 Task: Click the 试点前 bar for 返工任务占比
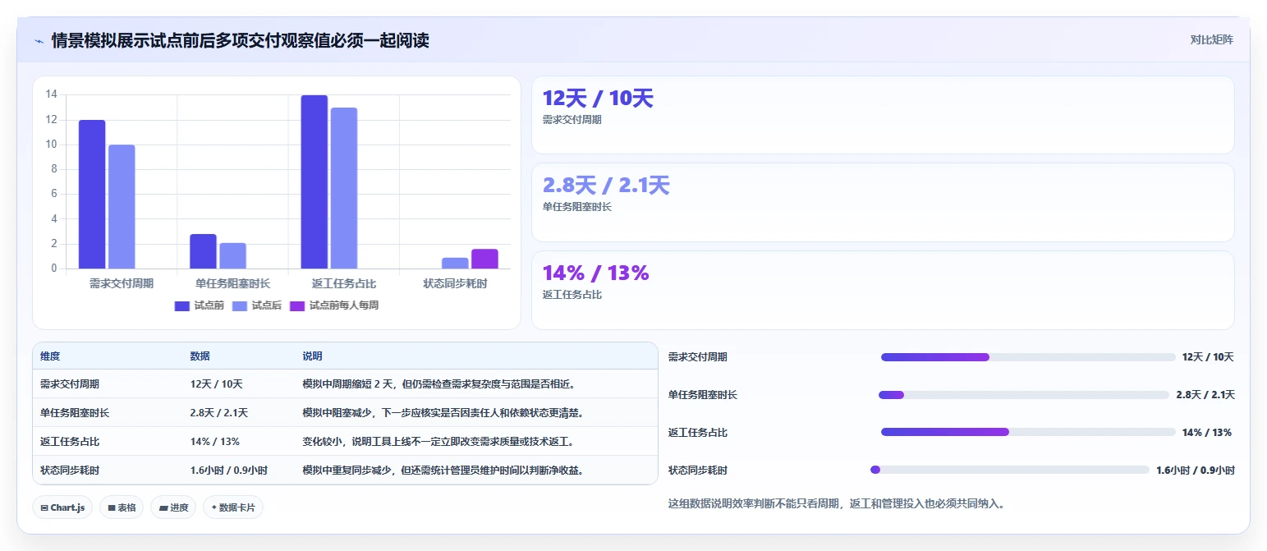click(x=314, y=181)
